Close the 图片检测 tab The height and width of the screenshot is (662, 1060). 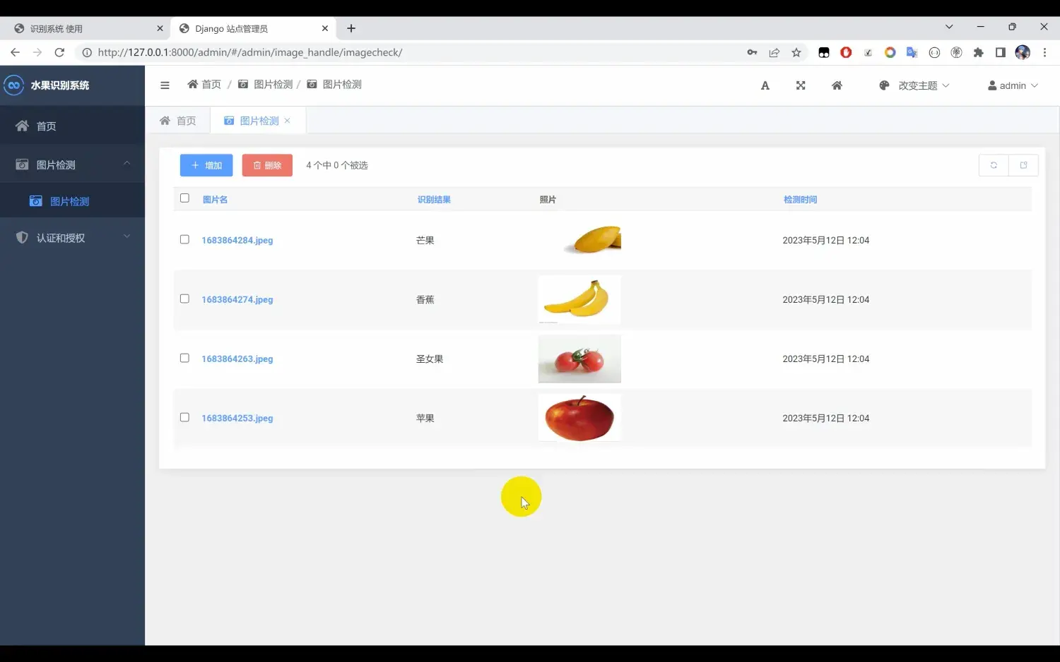coord(287,120)
